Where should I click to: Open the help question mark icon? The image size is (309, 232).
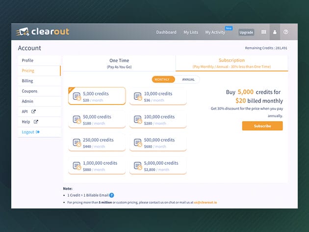[x=286, y=32]
